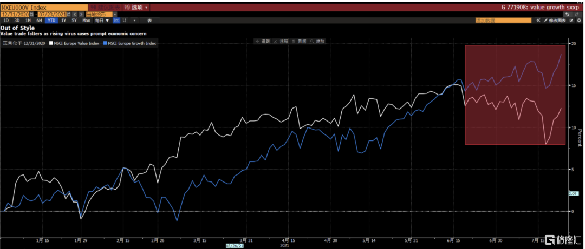This screenshot has height=249, width=585.
Task: Click the note edit pencil-square icon
Action: point(571,21)
